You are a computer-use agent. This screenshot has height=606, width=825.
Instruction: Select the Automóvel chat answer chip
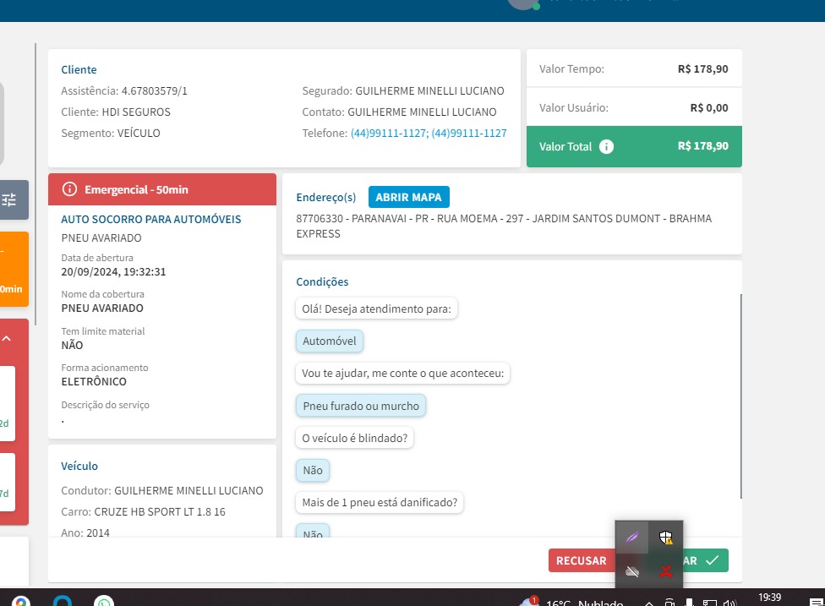[330, 341]
